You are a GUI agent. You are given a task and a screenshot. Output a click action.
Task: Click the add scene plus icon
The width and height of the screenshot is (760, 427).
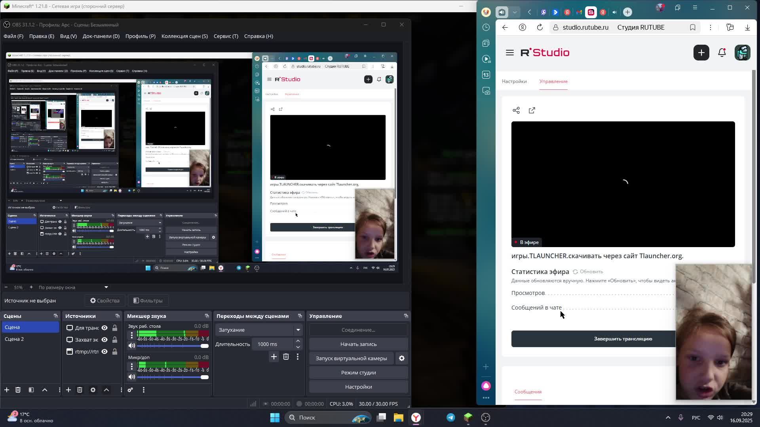7,390
